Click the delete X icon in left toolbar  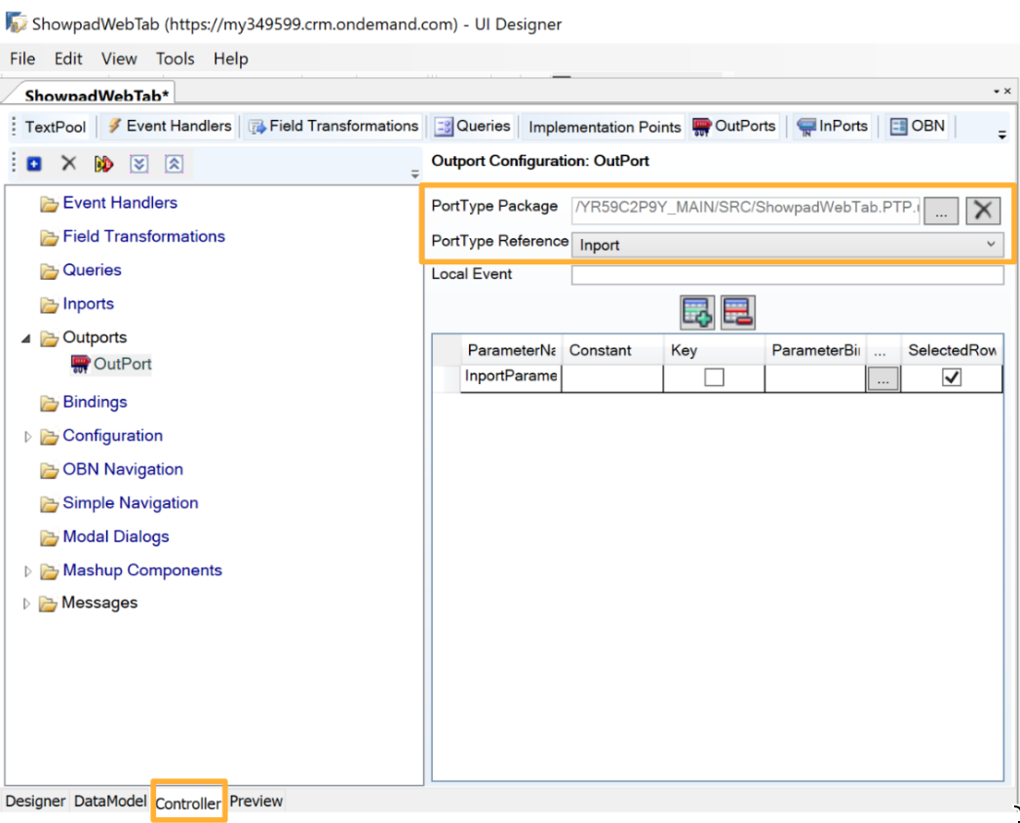(68, 164)
